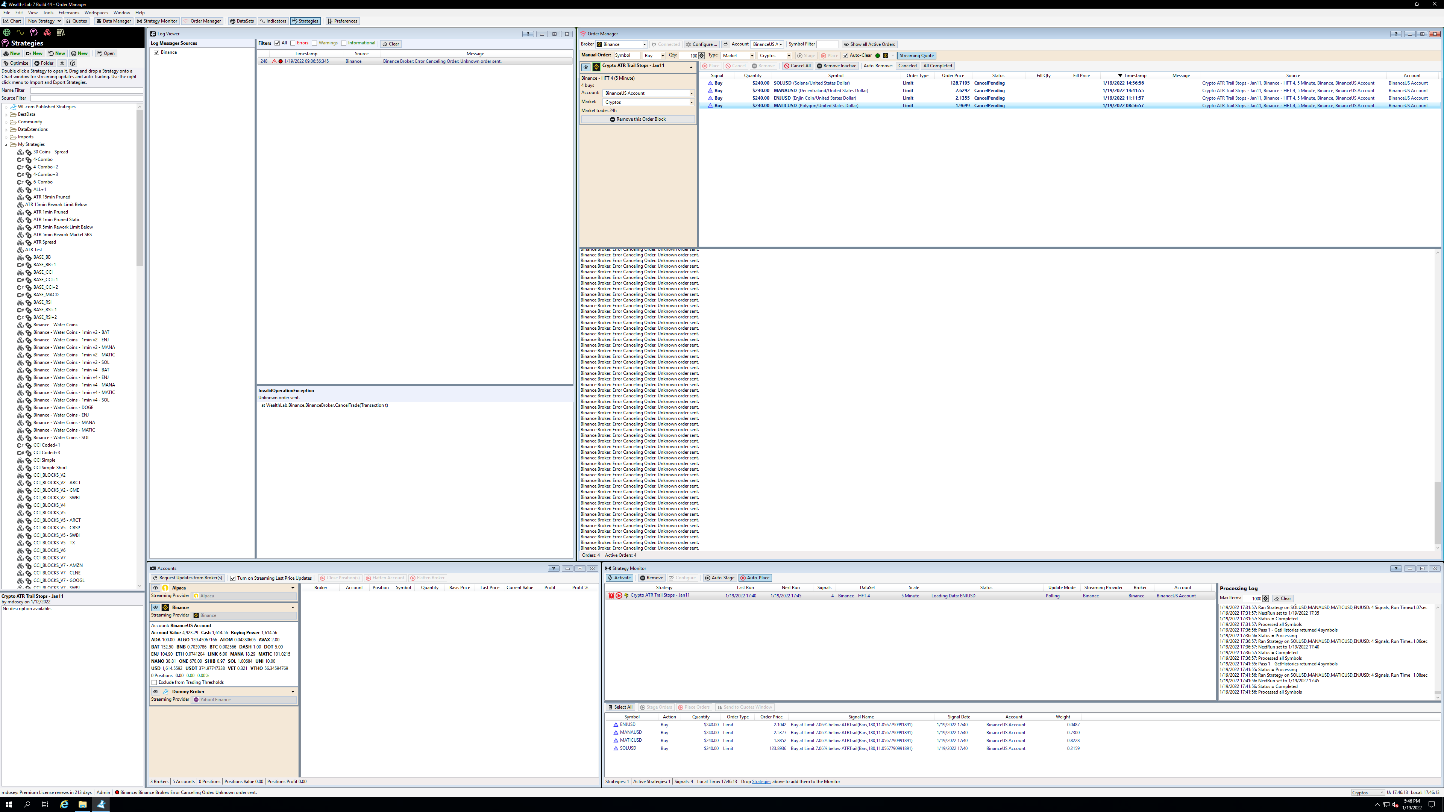
Task: Open the Workspaces menu
Action: pos(96,12)
